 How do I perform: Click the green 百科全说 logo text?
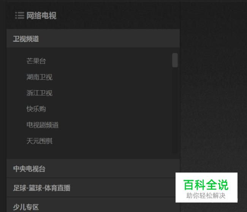click(206, 185)
